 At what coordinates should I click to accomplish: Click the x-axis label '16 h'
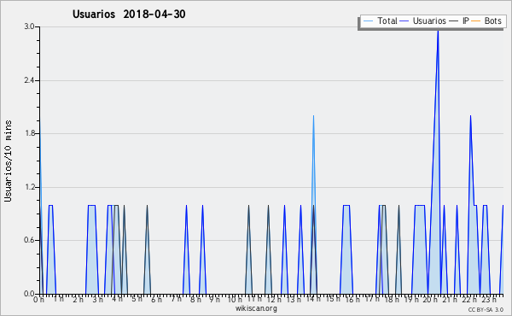tap(352, 300)
